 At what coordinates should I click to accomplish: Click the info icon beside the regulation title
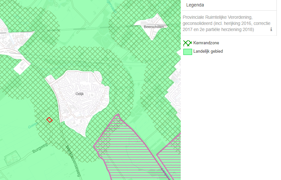click(271, 29)
